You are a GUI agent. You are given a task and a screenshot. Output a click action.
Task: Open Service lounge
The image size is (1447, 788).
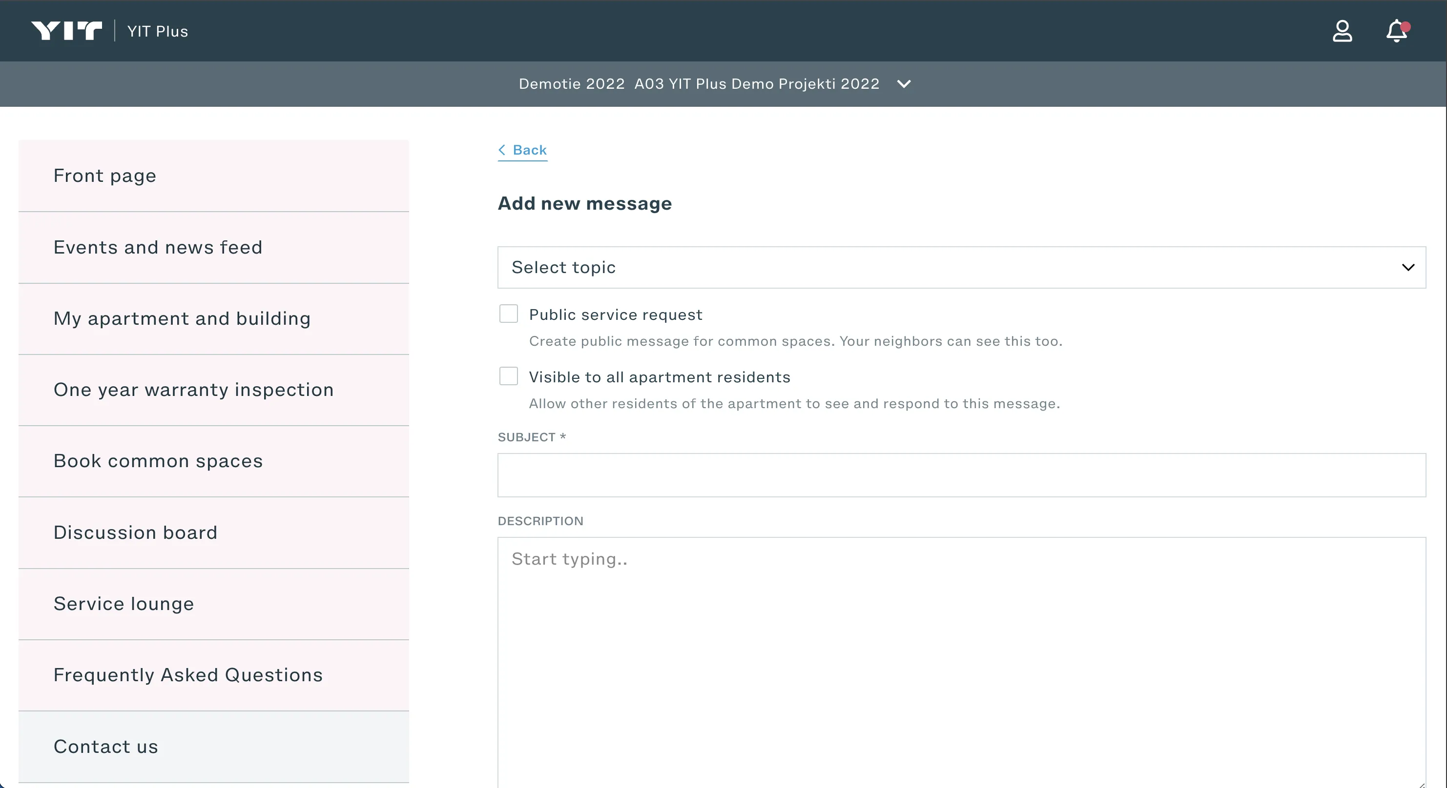click(x=213, y=604)
